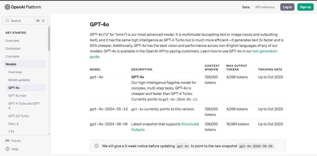Follow the Structured Outputs link
Viewport: 317px width, 156px height.
click(x=190, y=124)
